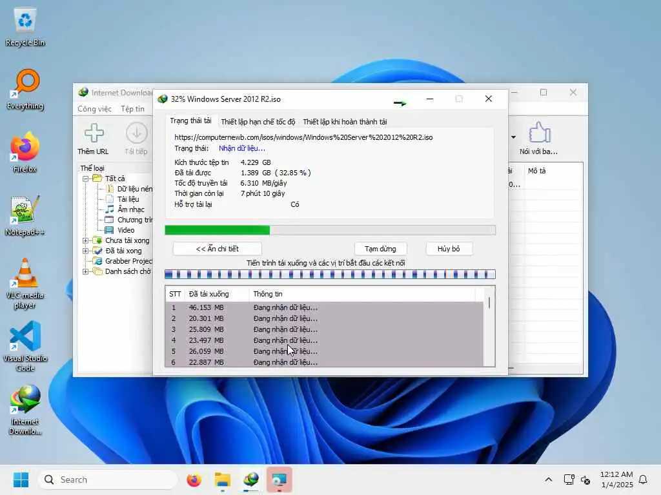Show hidden system tray icons chevron
Image resolution: width=661 pixels, height=495 pixels.
coord(549,480)
